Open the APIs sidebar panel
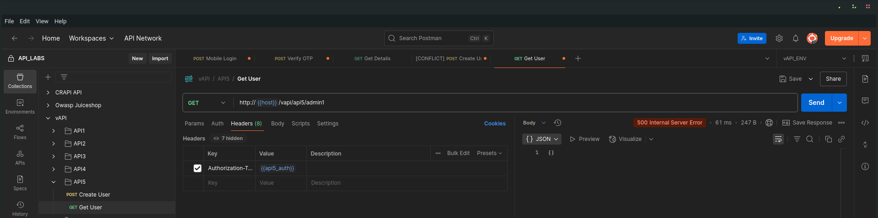 coord(20,158)
